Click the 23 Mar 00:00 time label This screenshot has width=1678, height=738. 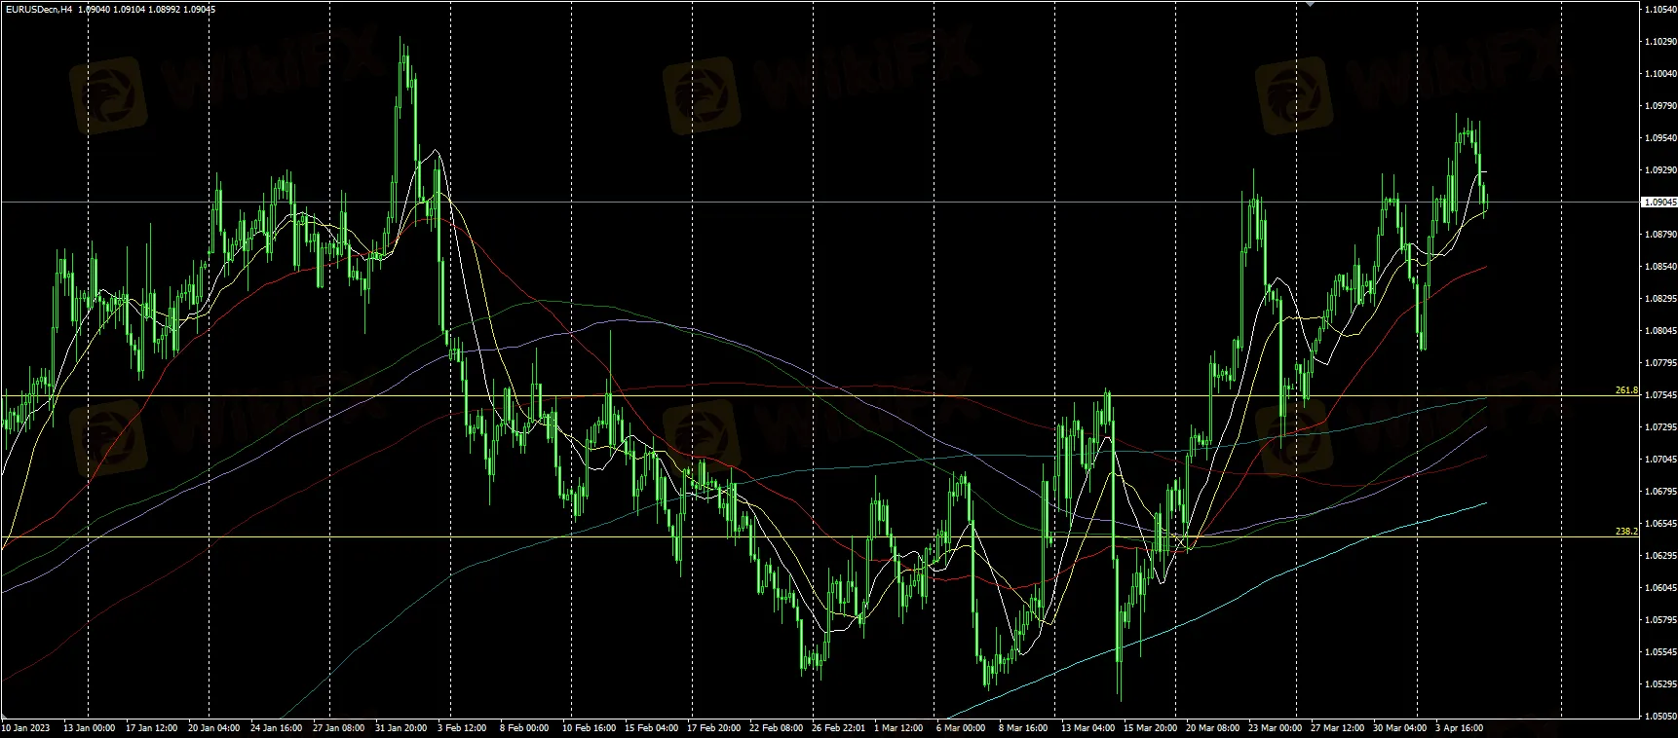[1276, 728]
